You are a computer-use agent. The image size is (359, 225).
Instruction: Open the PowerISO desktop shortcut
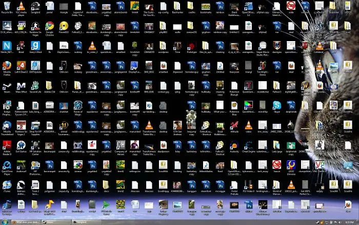point(64,26)
